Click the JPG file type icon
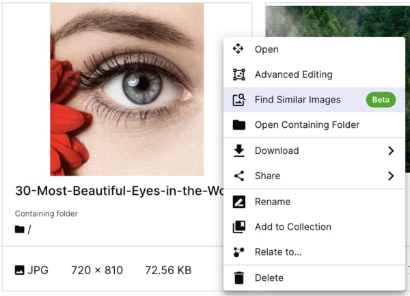 tap(20, 270)
